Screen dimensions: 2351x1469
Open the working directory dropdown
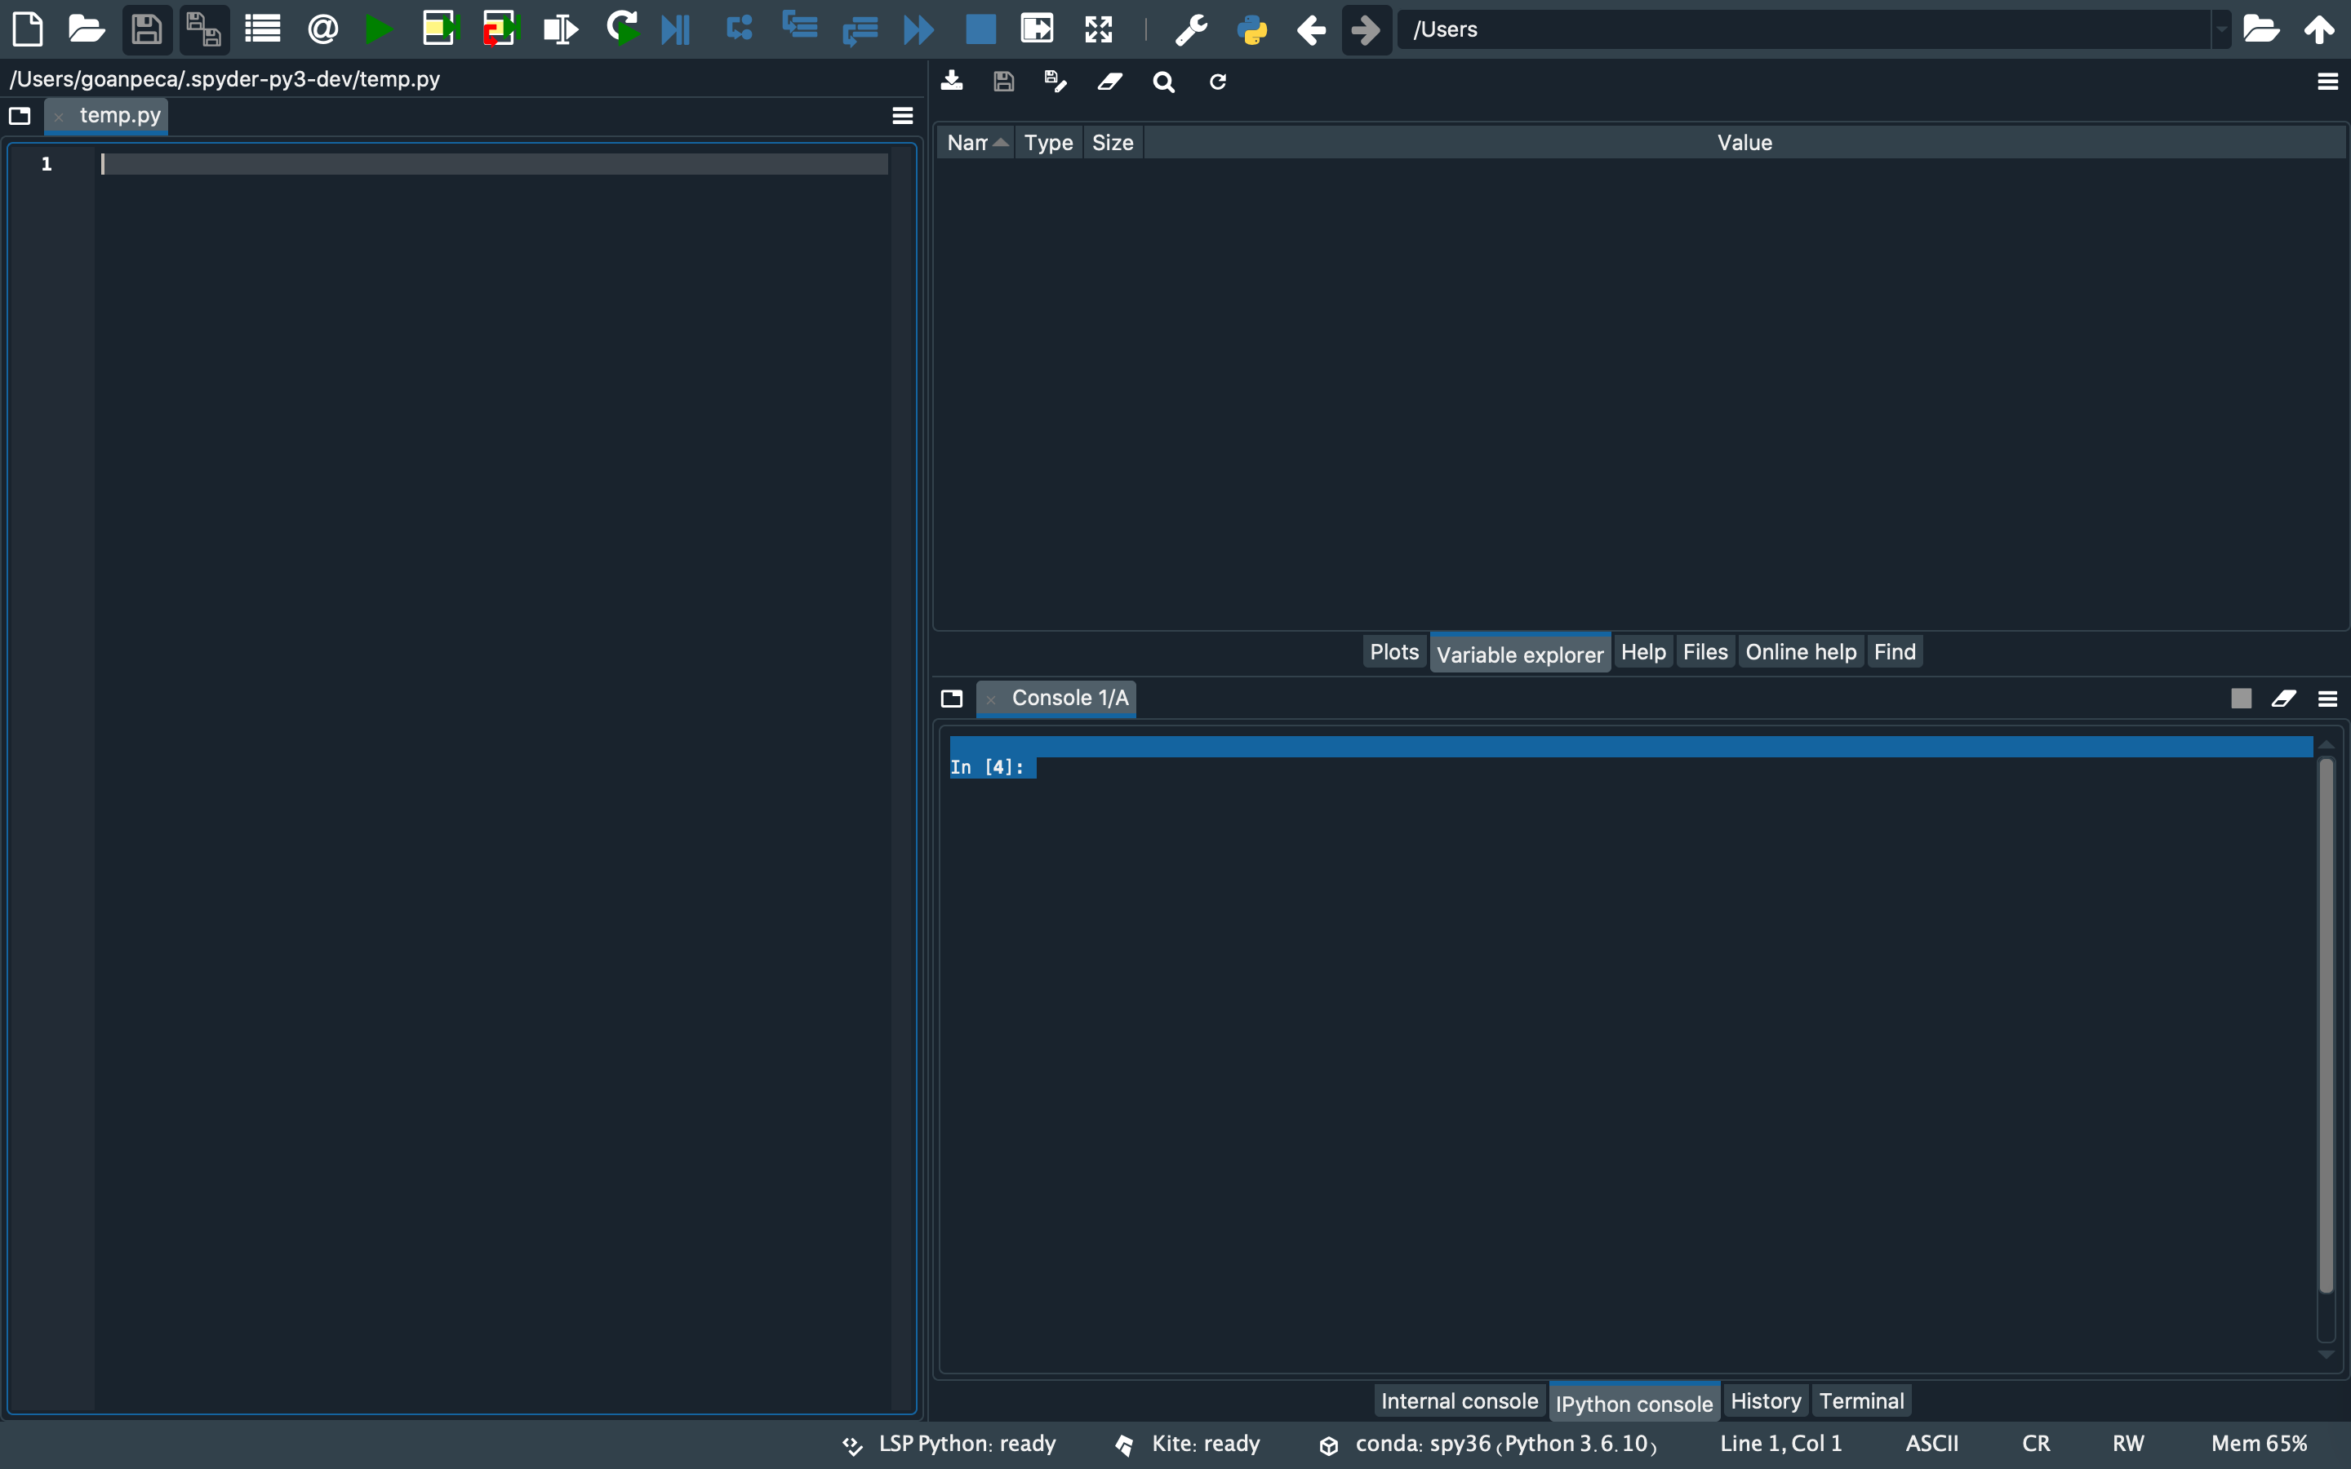(x=2221, y=29)
